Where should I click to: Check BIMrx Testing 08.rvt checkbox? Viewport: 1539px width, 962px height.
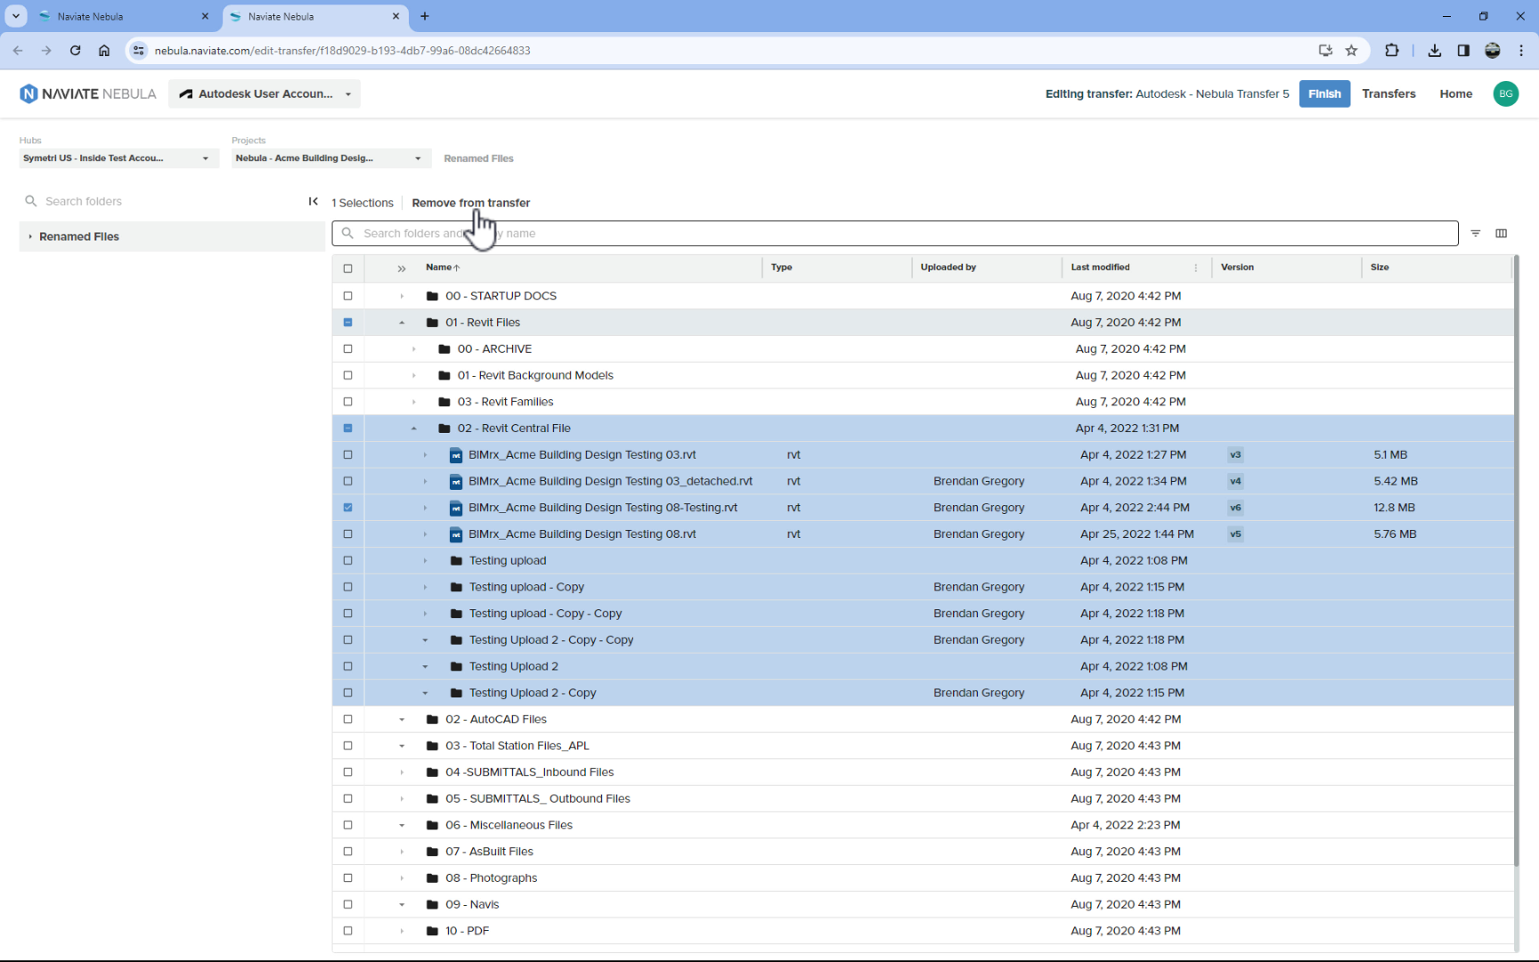point(348,534)
